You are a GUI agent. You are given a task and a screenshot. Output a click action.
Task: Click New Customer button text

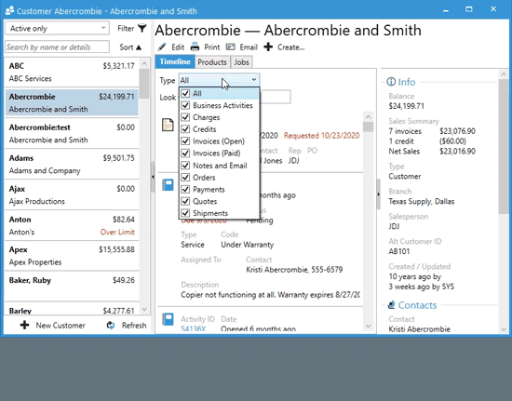click(x=61, y=326)
